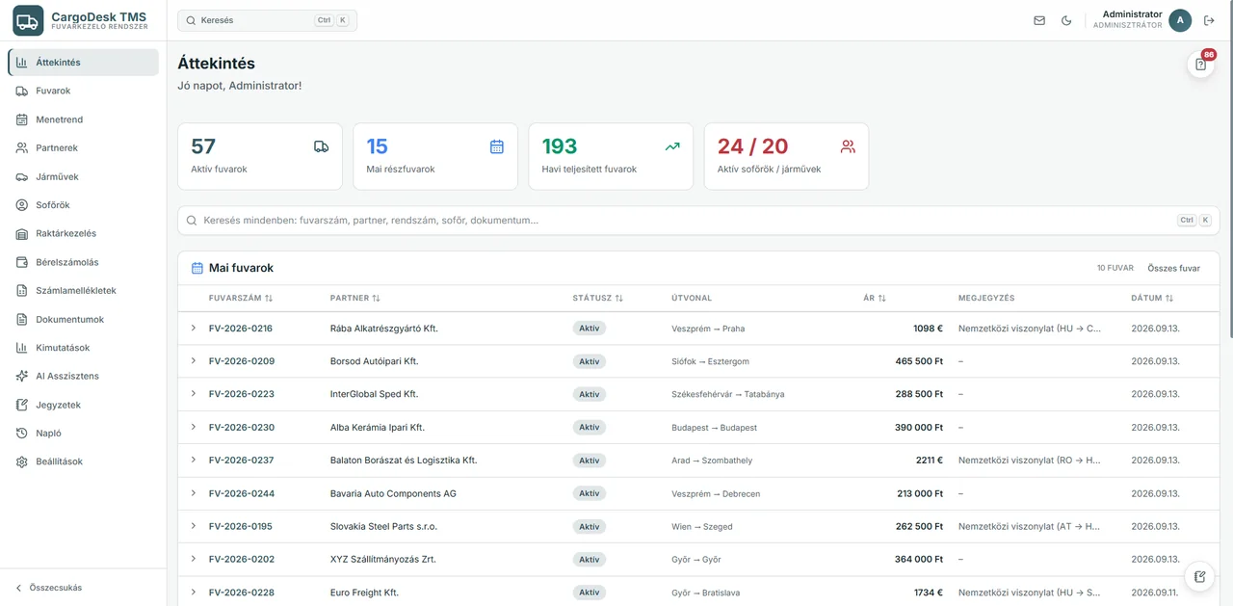Expand the FV-2026-0223 row
Viewport: 1233px width, 606px height.
(194, 393)
